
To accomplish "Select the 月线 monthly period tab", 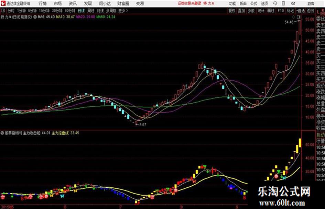I will pos(100,11).
